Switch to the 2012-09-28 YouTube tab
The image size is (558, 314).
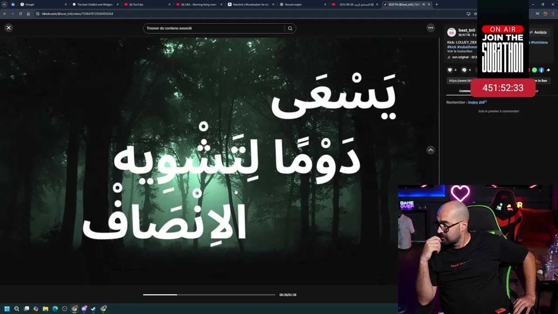point(354,4)
